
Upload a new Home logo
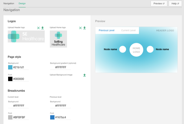click(85, 28)
